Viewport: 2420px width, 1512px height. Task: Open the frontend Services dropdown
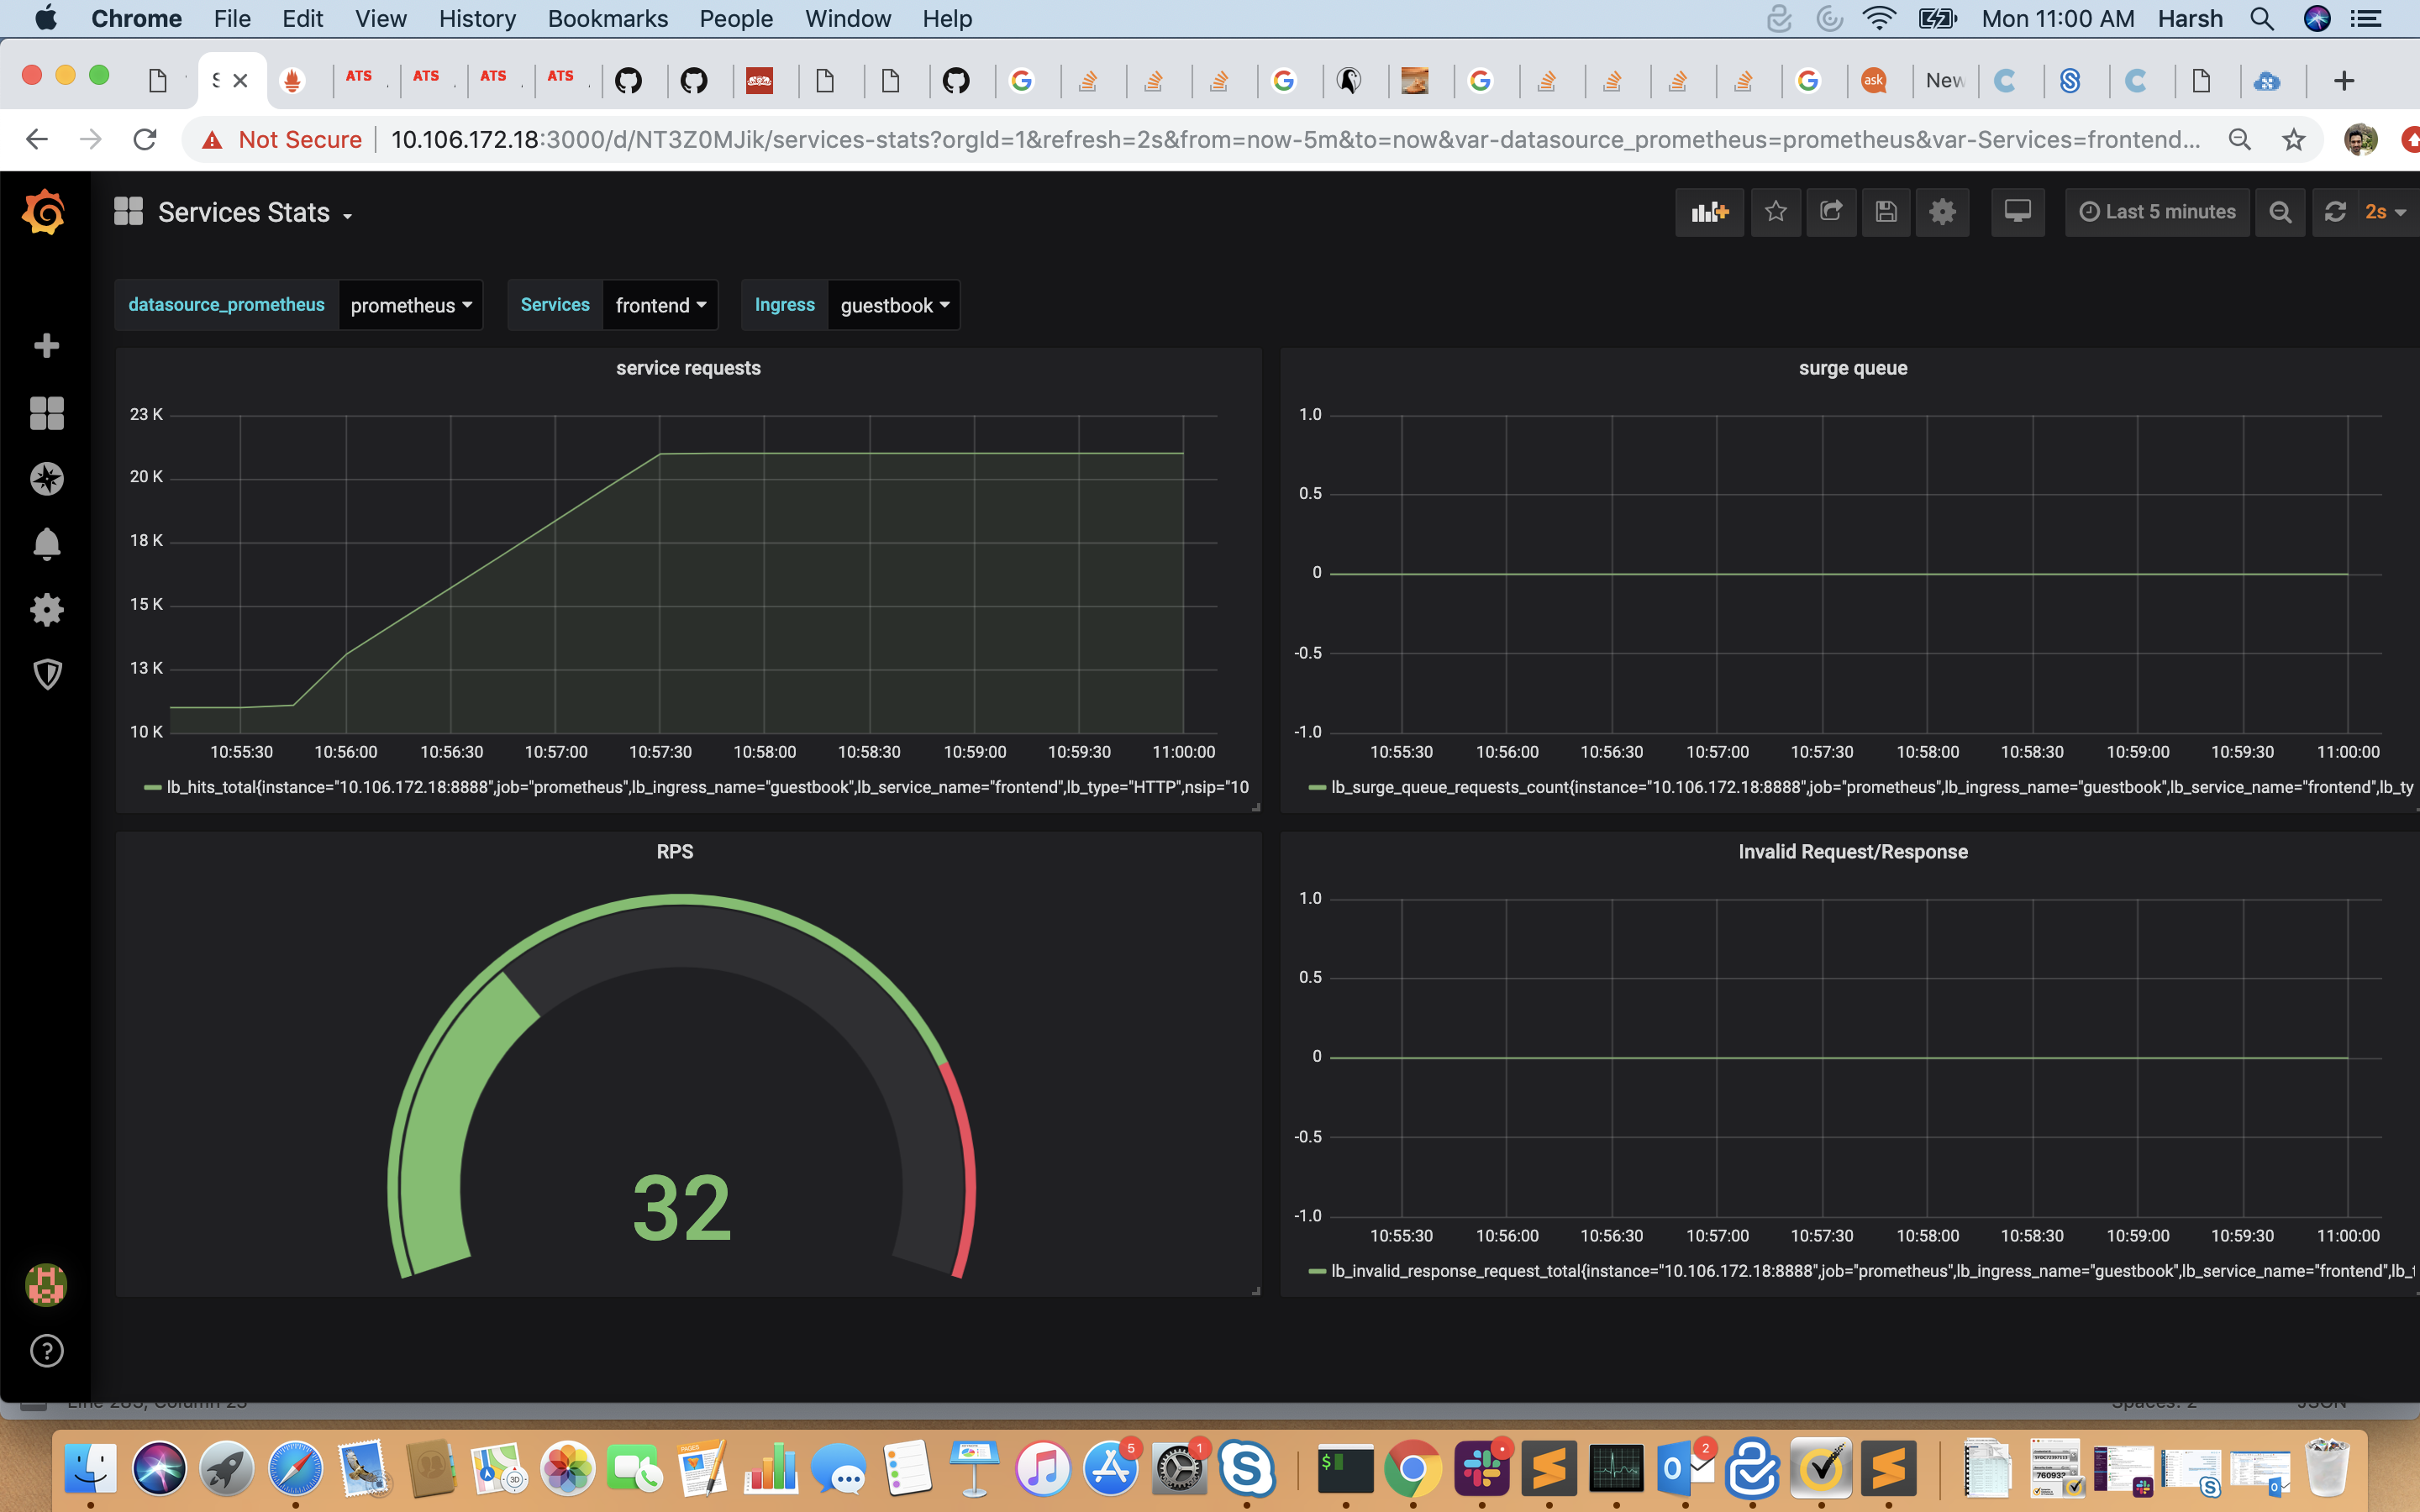tap(660, 305)
